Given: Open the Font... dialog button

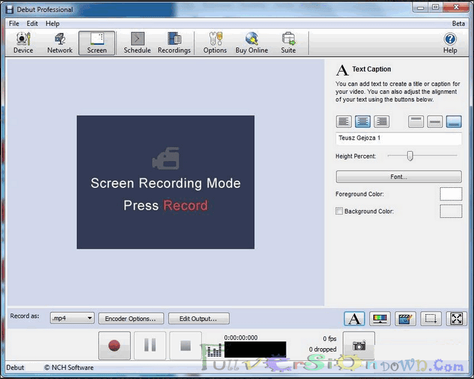Looking at the screenshot, I should tap(399, 176).
